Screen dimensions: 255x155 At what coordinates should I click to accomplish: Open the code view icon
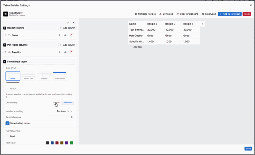tap(68, 22)
